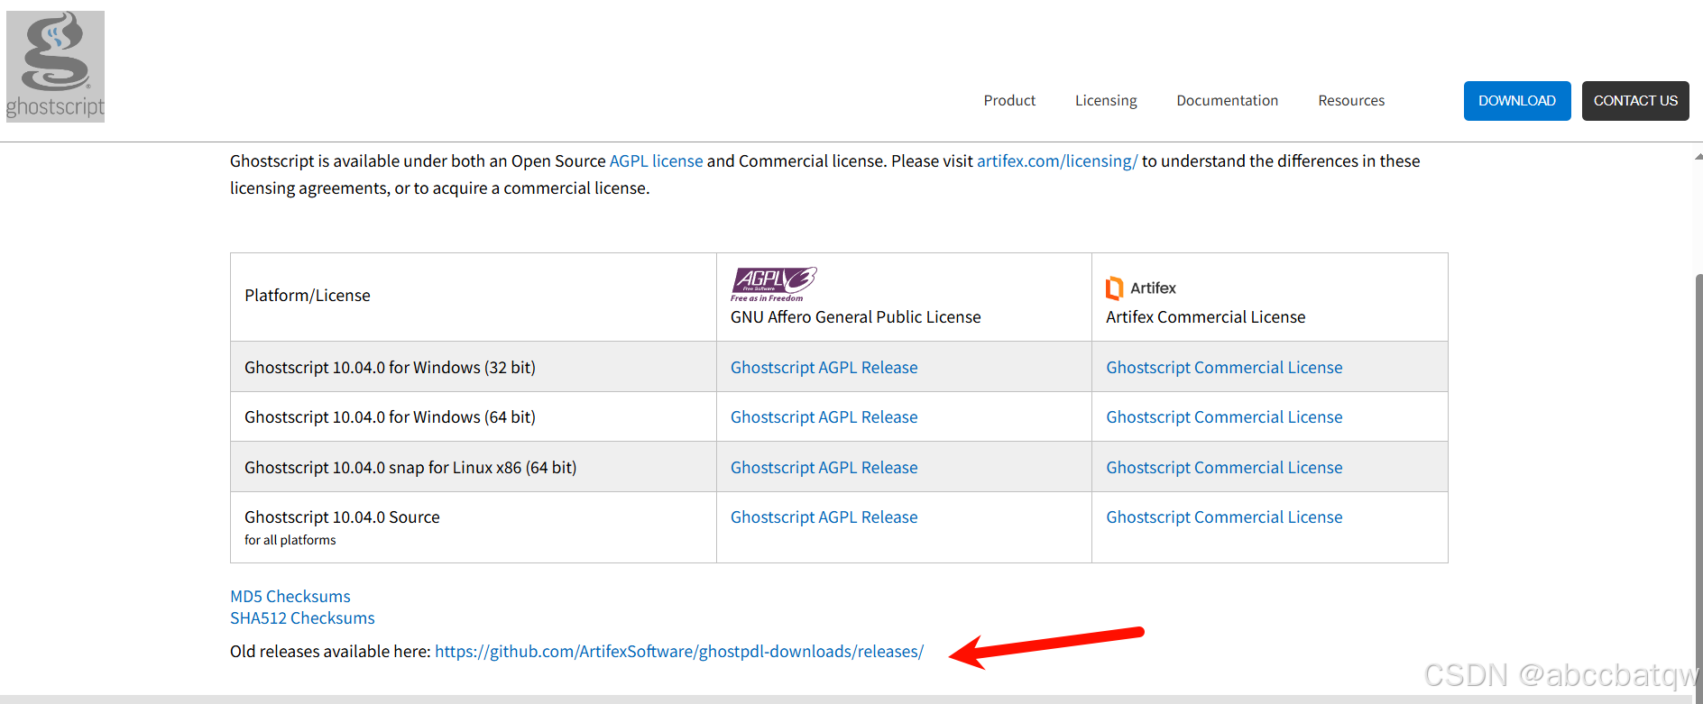This screenshot has height=704, width=1703.
Task: Open the SHA512 Checksums link
Action: click(302, 618)
